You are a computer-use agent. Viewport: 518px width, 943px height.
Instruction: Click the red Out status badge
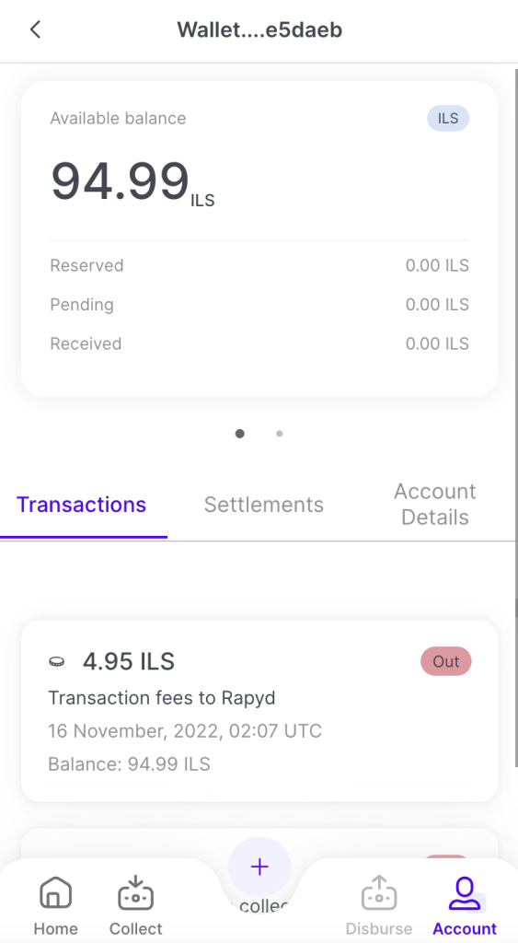(x=446, y=661)
